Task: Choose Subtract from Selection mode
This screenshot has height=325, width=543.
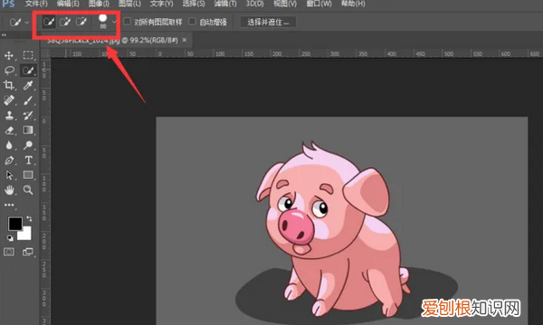Action: click(x=81, y=22)
